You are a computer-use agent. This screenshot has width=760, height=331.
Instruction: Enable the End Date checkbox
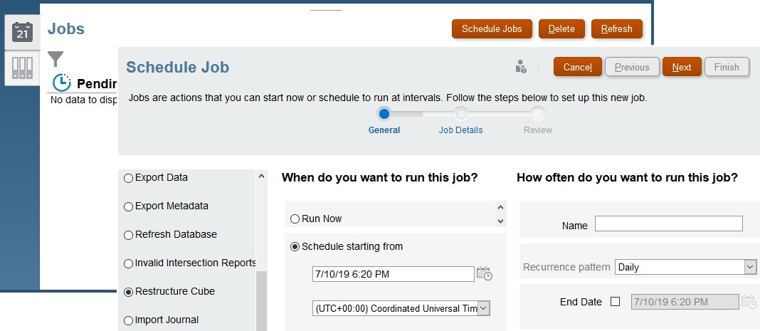point(616,302)
